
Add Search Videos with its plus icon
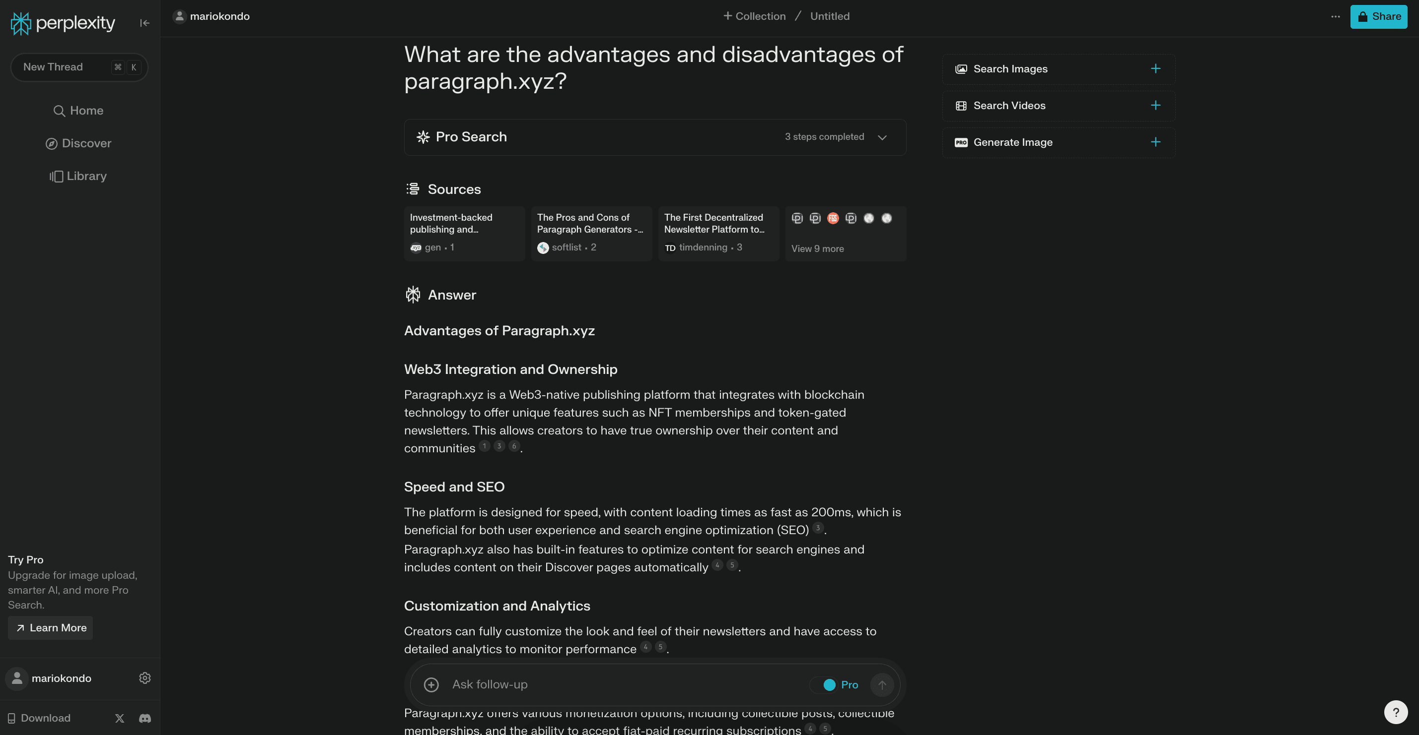[1156, 105]
